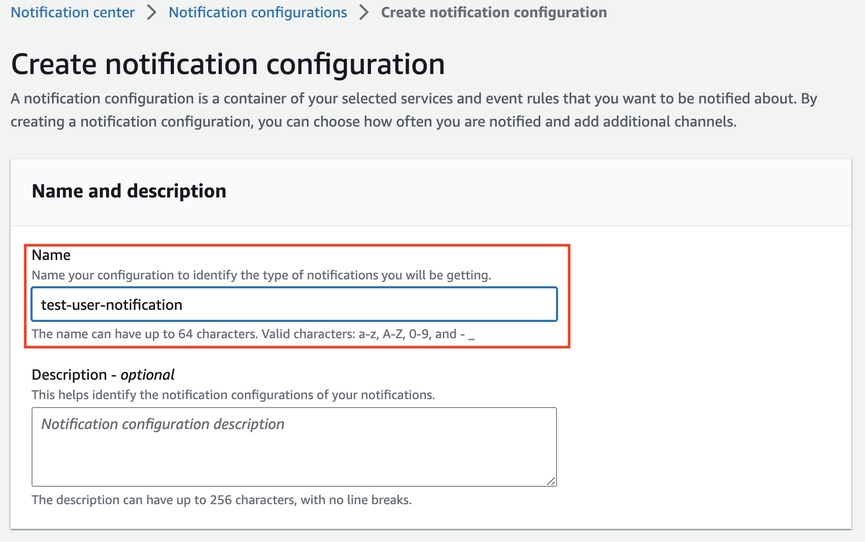
Task: Go to Notification configurations breadcrumb
Action: pyautogui.click(x=258, y=12)
